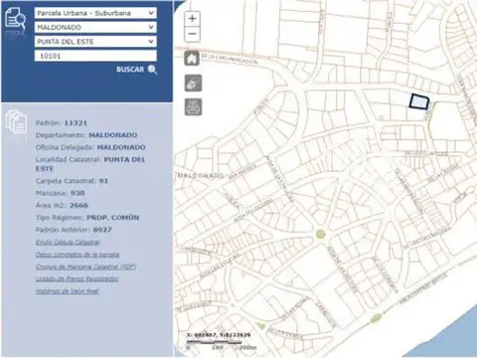Click the Área m2 value 2666
Screen dimensions: 477x358
point(79,206)
